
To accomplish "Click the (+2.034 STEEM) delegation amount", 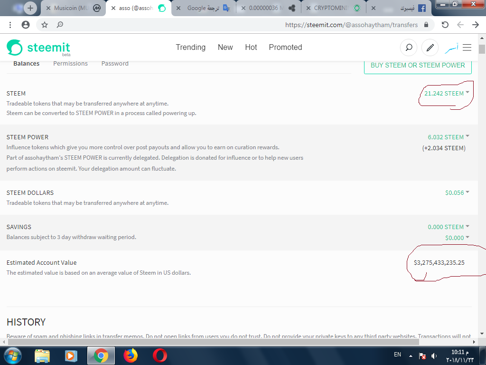I will (444, 148).
